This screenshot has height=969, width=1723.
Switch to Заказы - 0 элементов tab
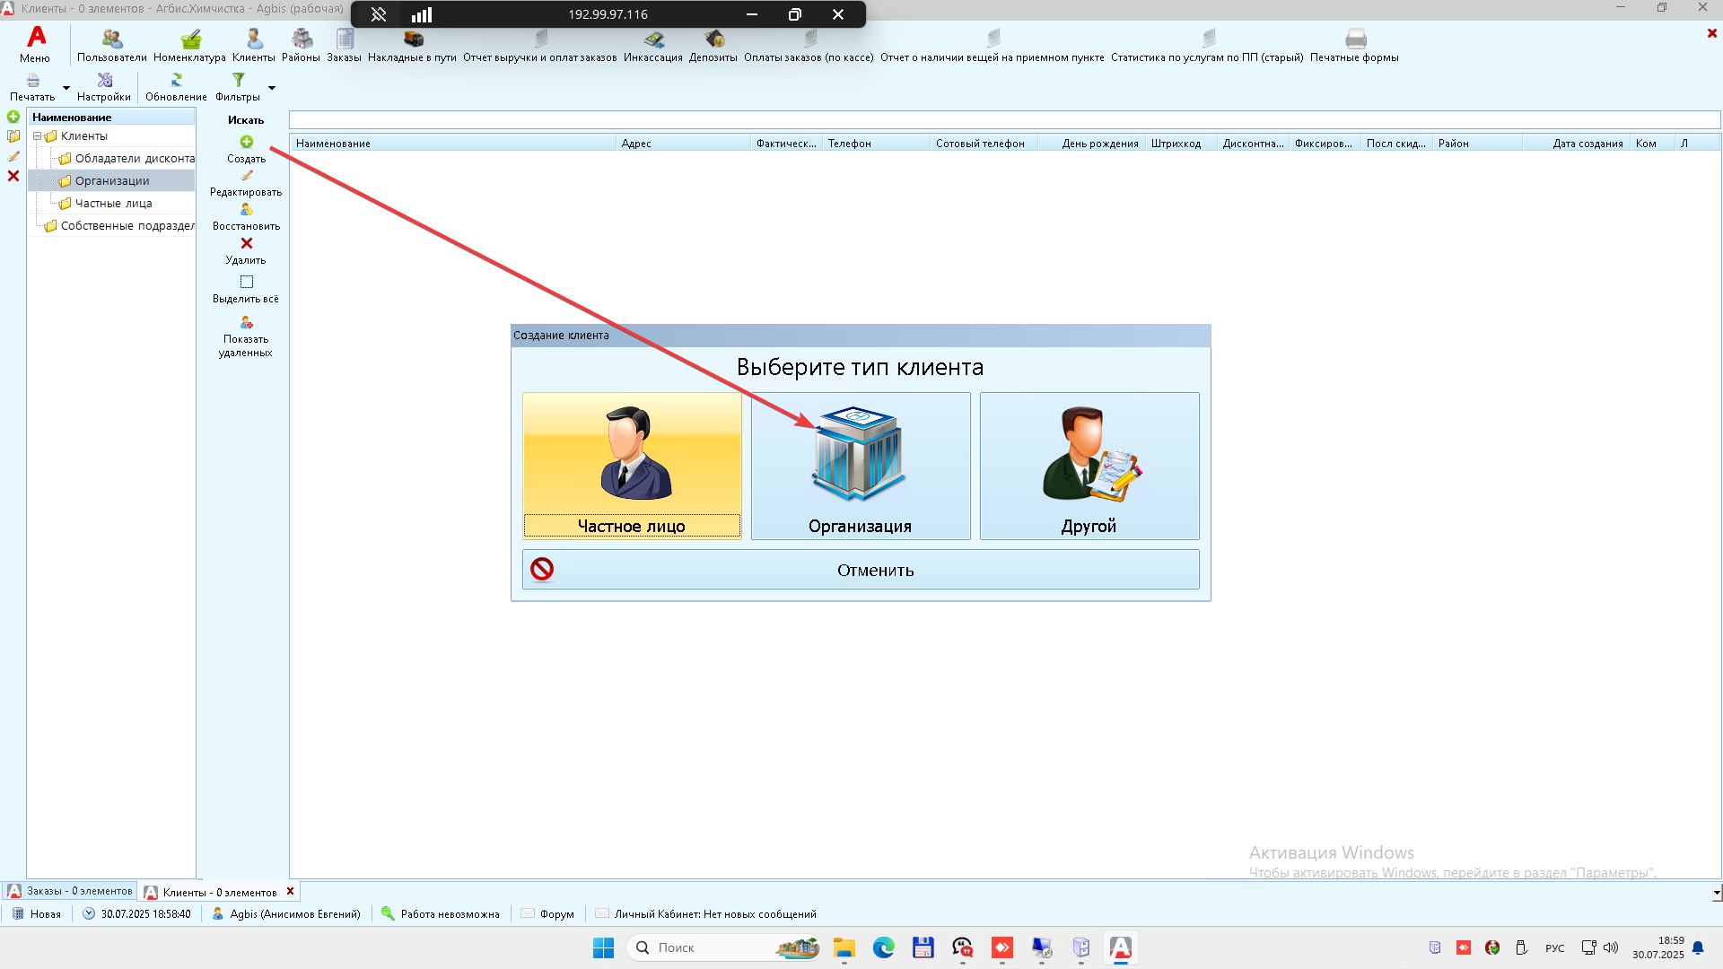pyautogui.click(x=70, y=891)
